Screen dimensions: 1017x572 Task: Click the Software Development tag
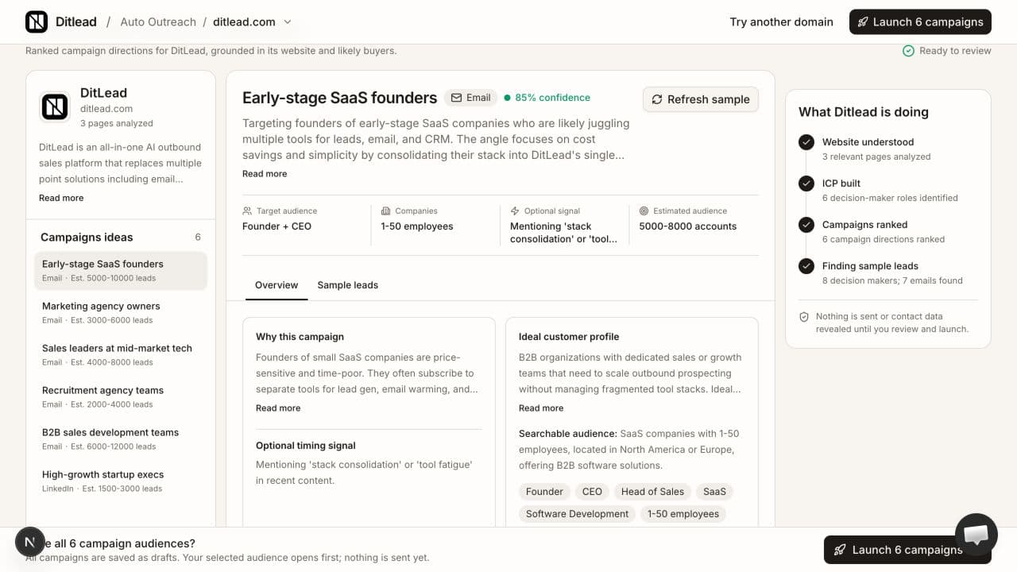[577, 514]
